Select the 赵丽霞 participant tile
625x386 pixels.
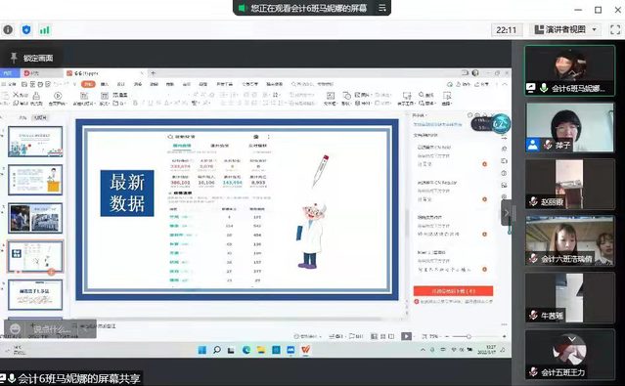(x=570, y=185)
